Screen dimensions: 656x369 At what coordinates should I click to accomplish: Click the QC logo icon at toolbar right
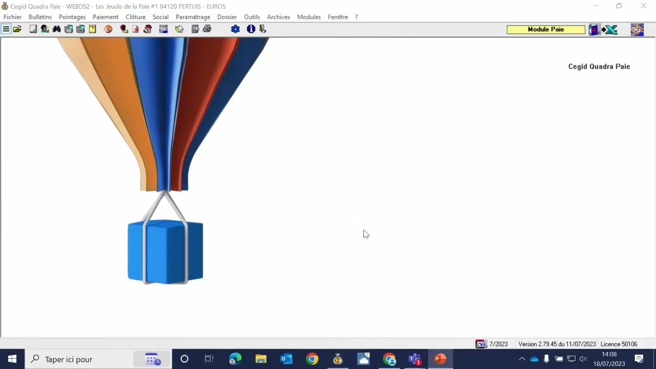pos(637,30)
